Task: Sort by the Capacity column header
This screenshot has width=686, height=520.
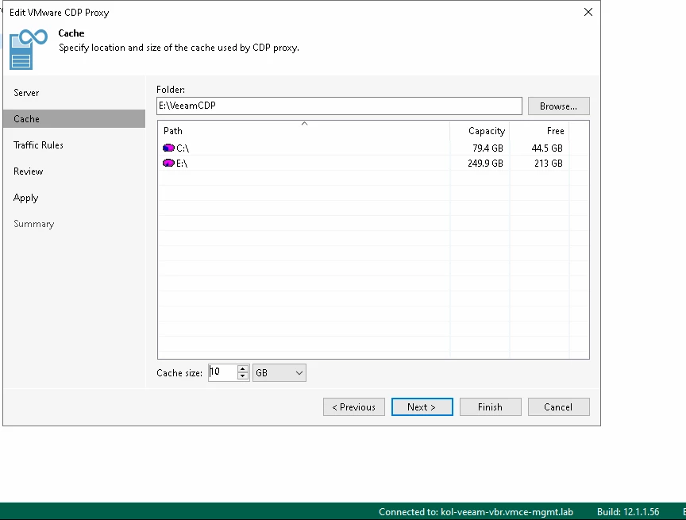Action: (x=480, y=131)
